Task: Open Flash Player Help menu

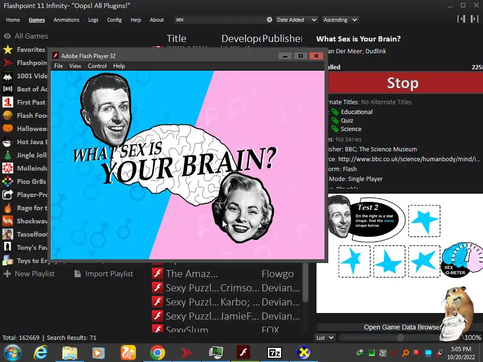Action: [x=119, y=66]
